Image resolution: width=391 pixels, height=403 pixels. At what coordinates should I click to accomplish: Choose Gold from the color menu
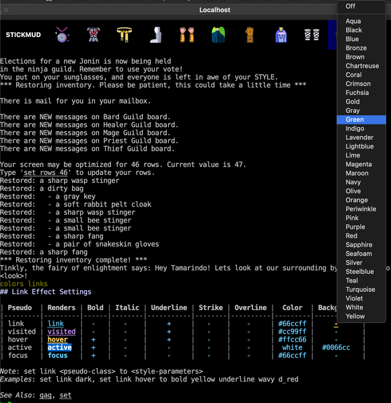[361, 102]
